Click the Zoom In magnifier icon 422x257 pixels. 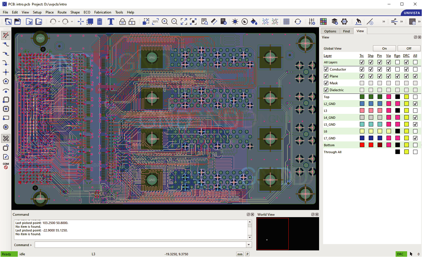(x=165, y=22)
